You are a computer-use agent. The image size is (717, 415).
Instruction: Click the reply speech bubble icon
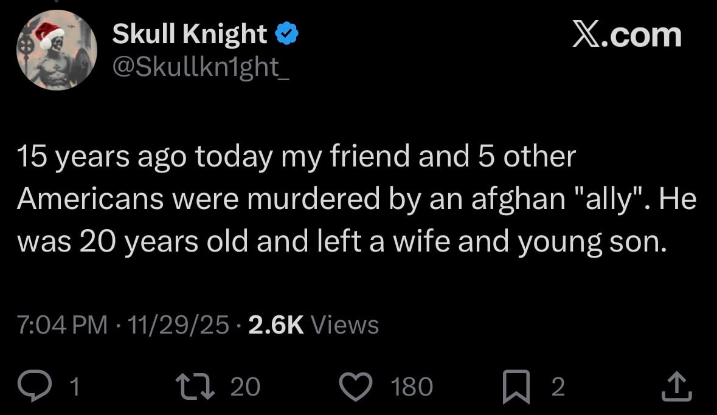36,387
